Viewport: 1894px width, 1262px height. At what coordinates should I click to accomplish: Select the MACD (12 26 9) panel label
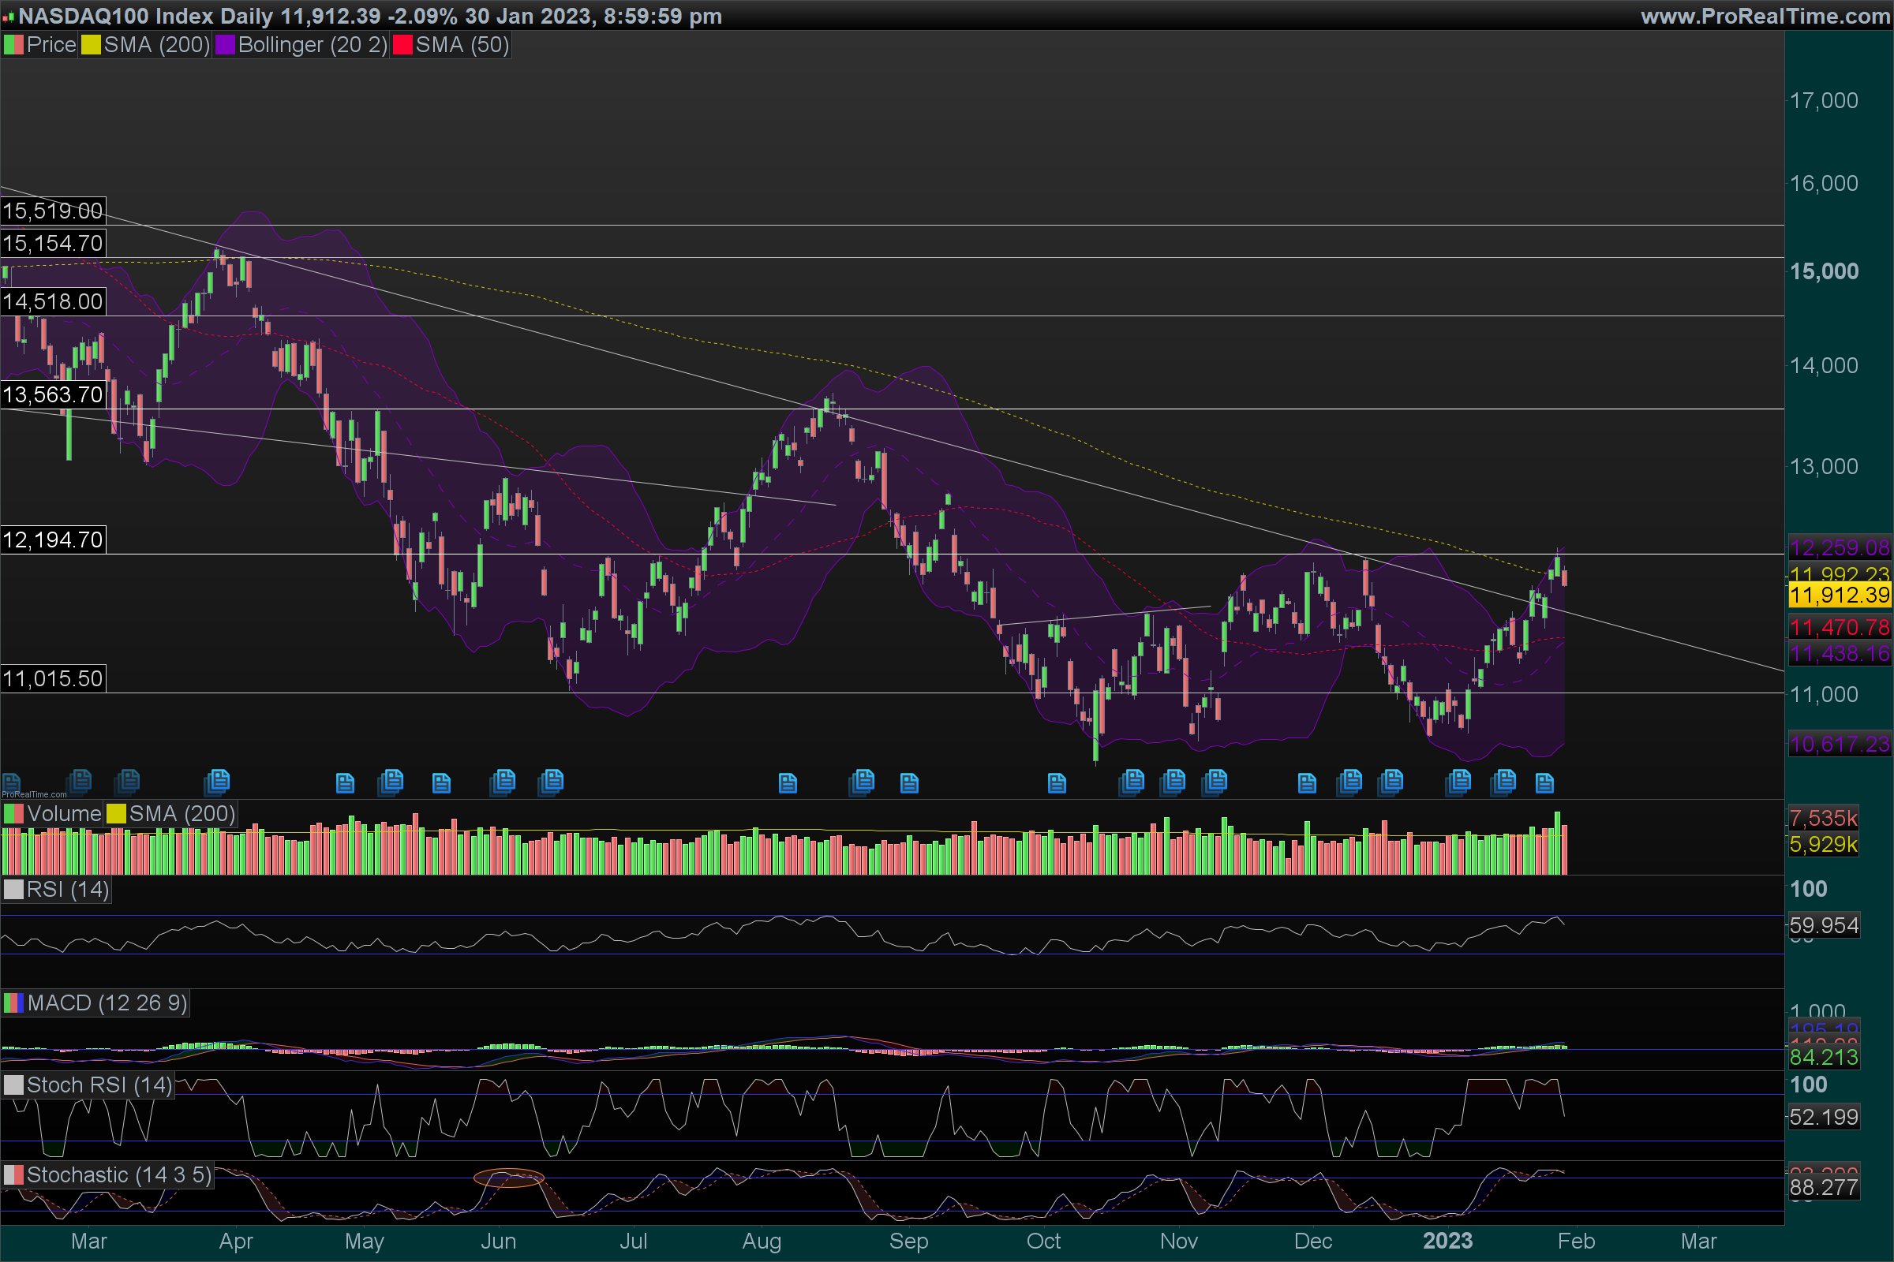(107, 1003)
